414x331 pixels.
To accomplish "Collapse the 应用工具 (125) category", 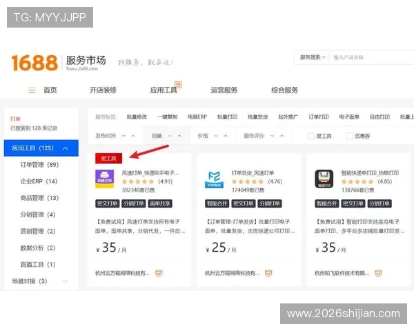I will tap(66, 148).
